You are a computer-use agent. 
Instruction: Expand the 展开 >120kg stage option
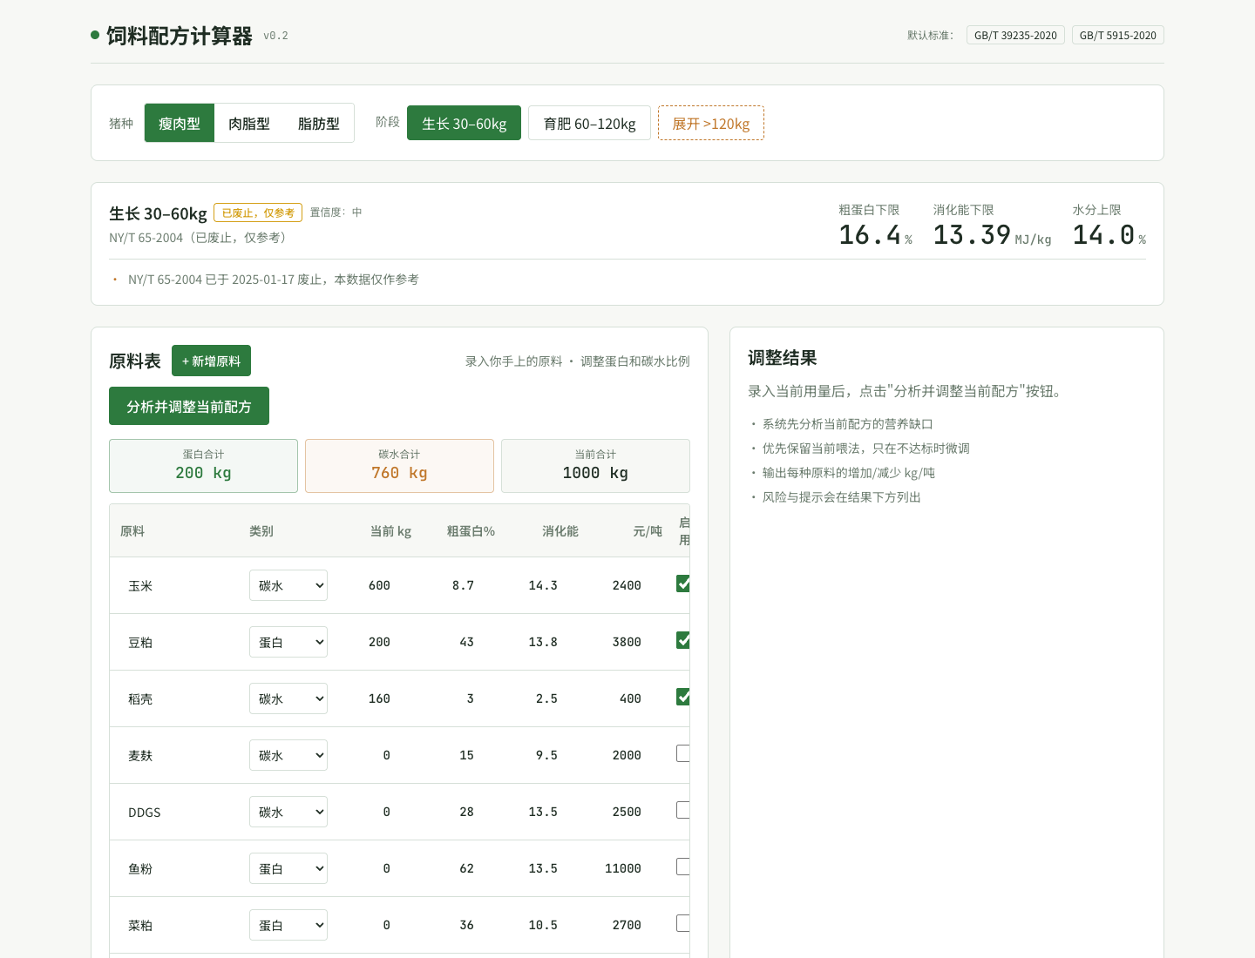pos(711,123)
